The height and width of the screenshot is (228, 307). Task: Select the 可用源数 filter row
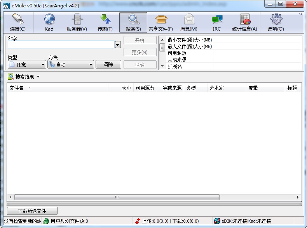click(x=234, y=53)
